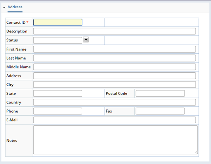Image resolution: width=211 pixels, height=164 pixels.
Task: Focus the Description text field
Action: click(x=115, y=31)
